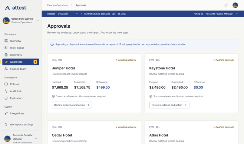Click the Contracts document icon

[6, 55]
